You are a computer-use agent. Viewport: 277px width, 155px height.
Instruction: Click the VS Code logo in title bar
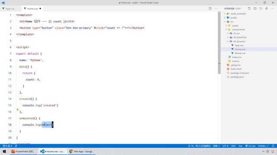click(3, 3)
